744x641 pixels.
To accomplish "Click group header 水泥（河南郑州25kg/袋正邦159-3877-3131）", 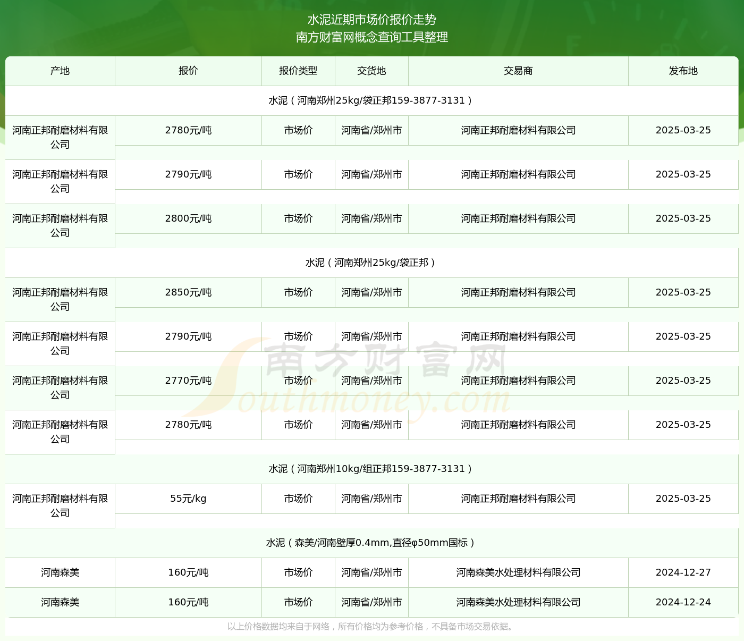I will pos(372,100).
